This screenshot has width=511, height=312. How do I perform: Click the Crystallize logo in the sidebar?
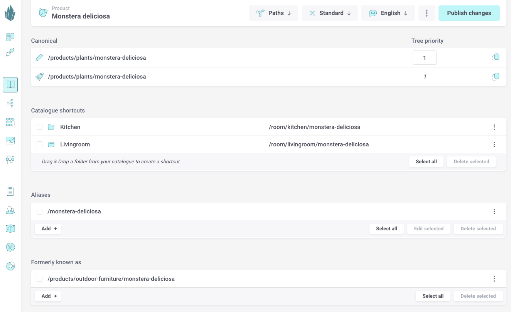[x=10, y=13]
